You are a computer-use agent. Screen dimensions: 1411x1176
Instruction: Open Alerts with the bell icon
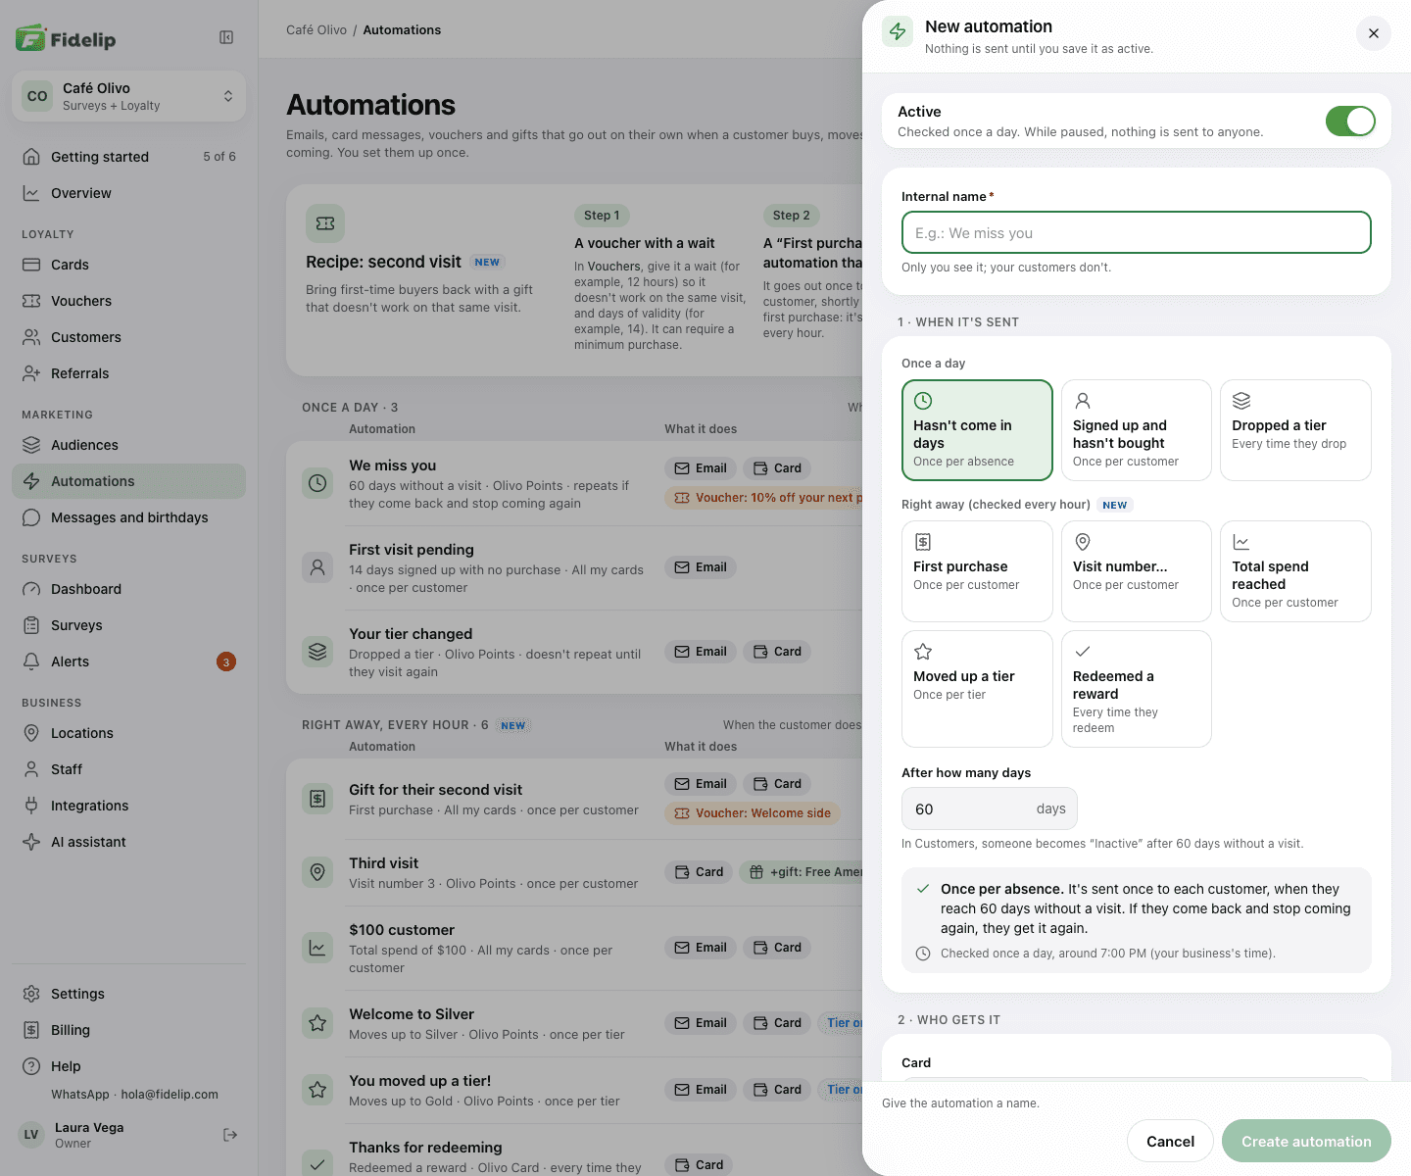tap(31, 661)
